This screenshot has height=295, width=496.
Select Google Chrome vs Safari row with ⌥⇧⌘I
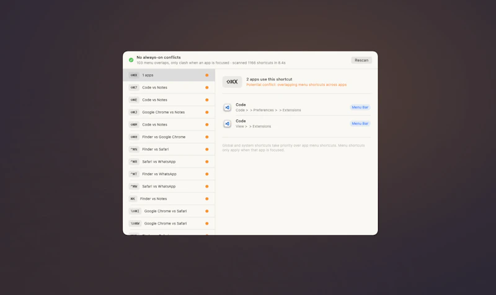tap(169, 211)
